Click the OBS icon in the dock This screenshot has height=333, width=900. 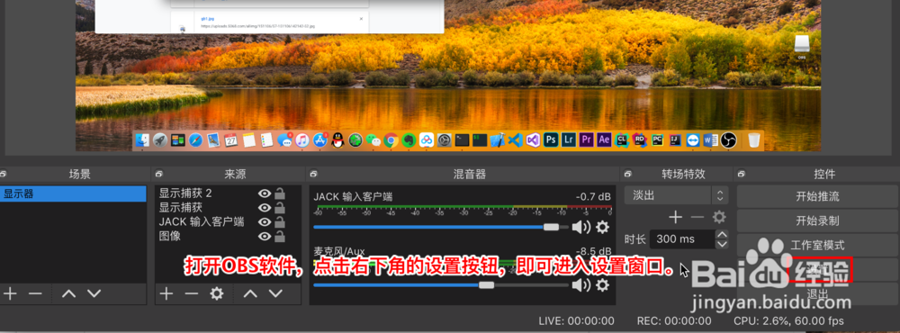728,139
